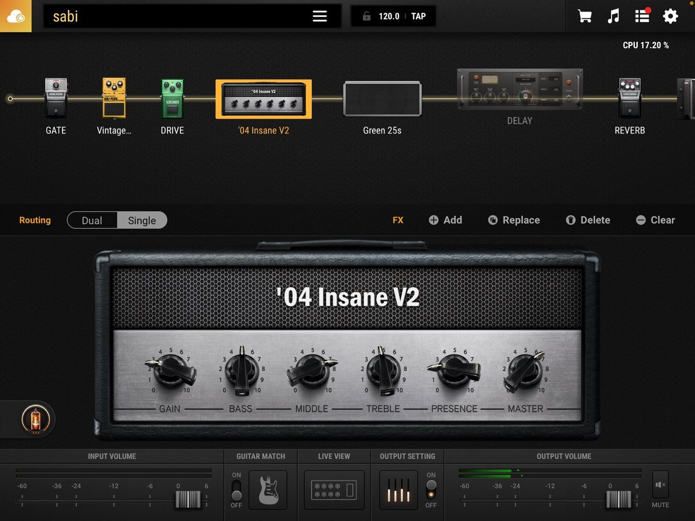695x521 pixels.
Task: Switch routing to Dual
Action: point(92,221)
